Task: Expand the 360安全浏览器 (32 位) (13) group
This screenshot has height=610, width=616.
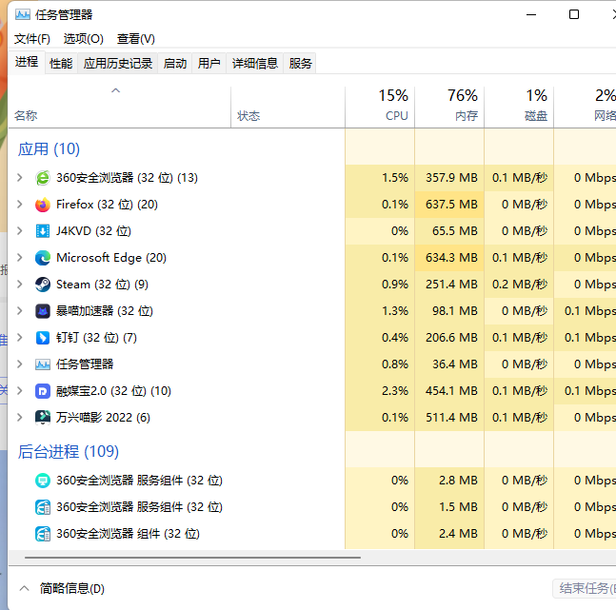Action: [20, 178]
